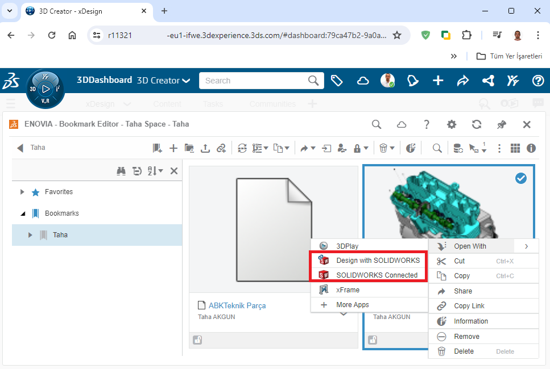
Task: Refresh the Bookmark Editor widget
Action: click(x=477, y=124)
